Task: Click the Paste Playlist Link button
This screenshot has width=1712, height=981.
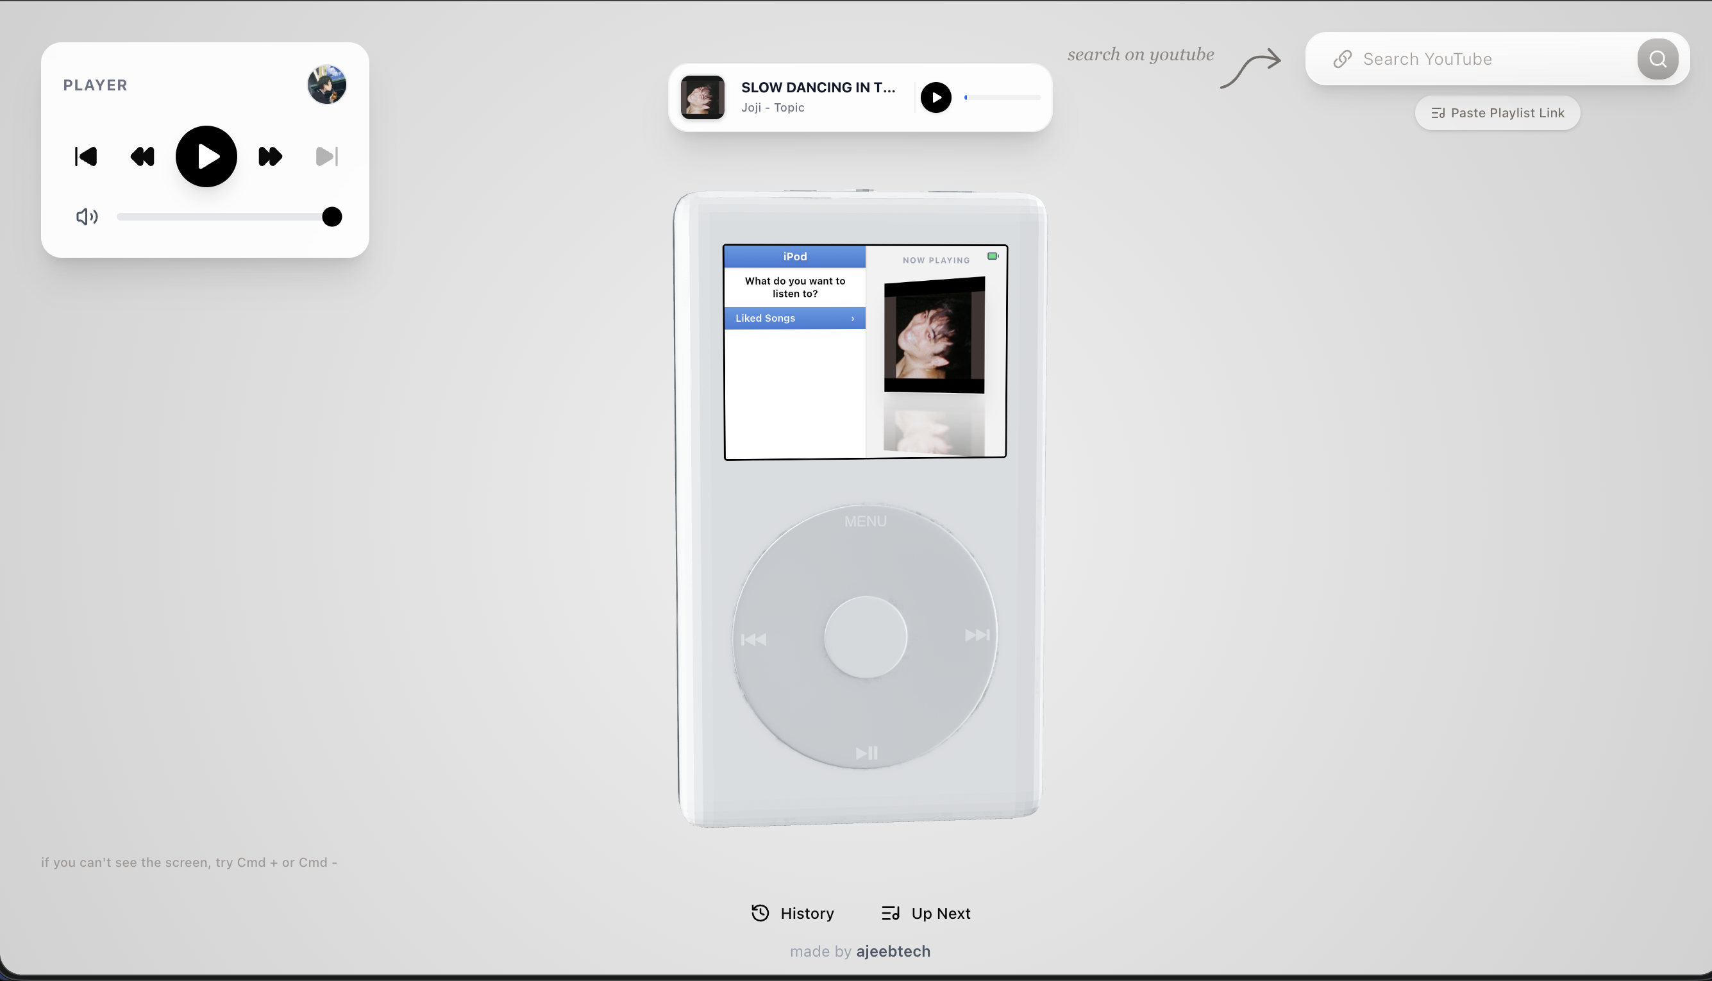Action: tap(1497, 113)
